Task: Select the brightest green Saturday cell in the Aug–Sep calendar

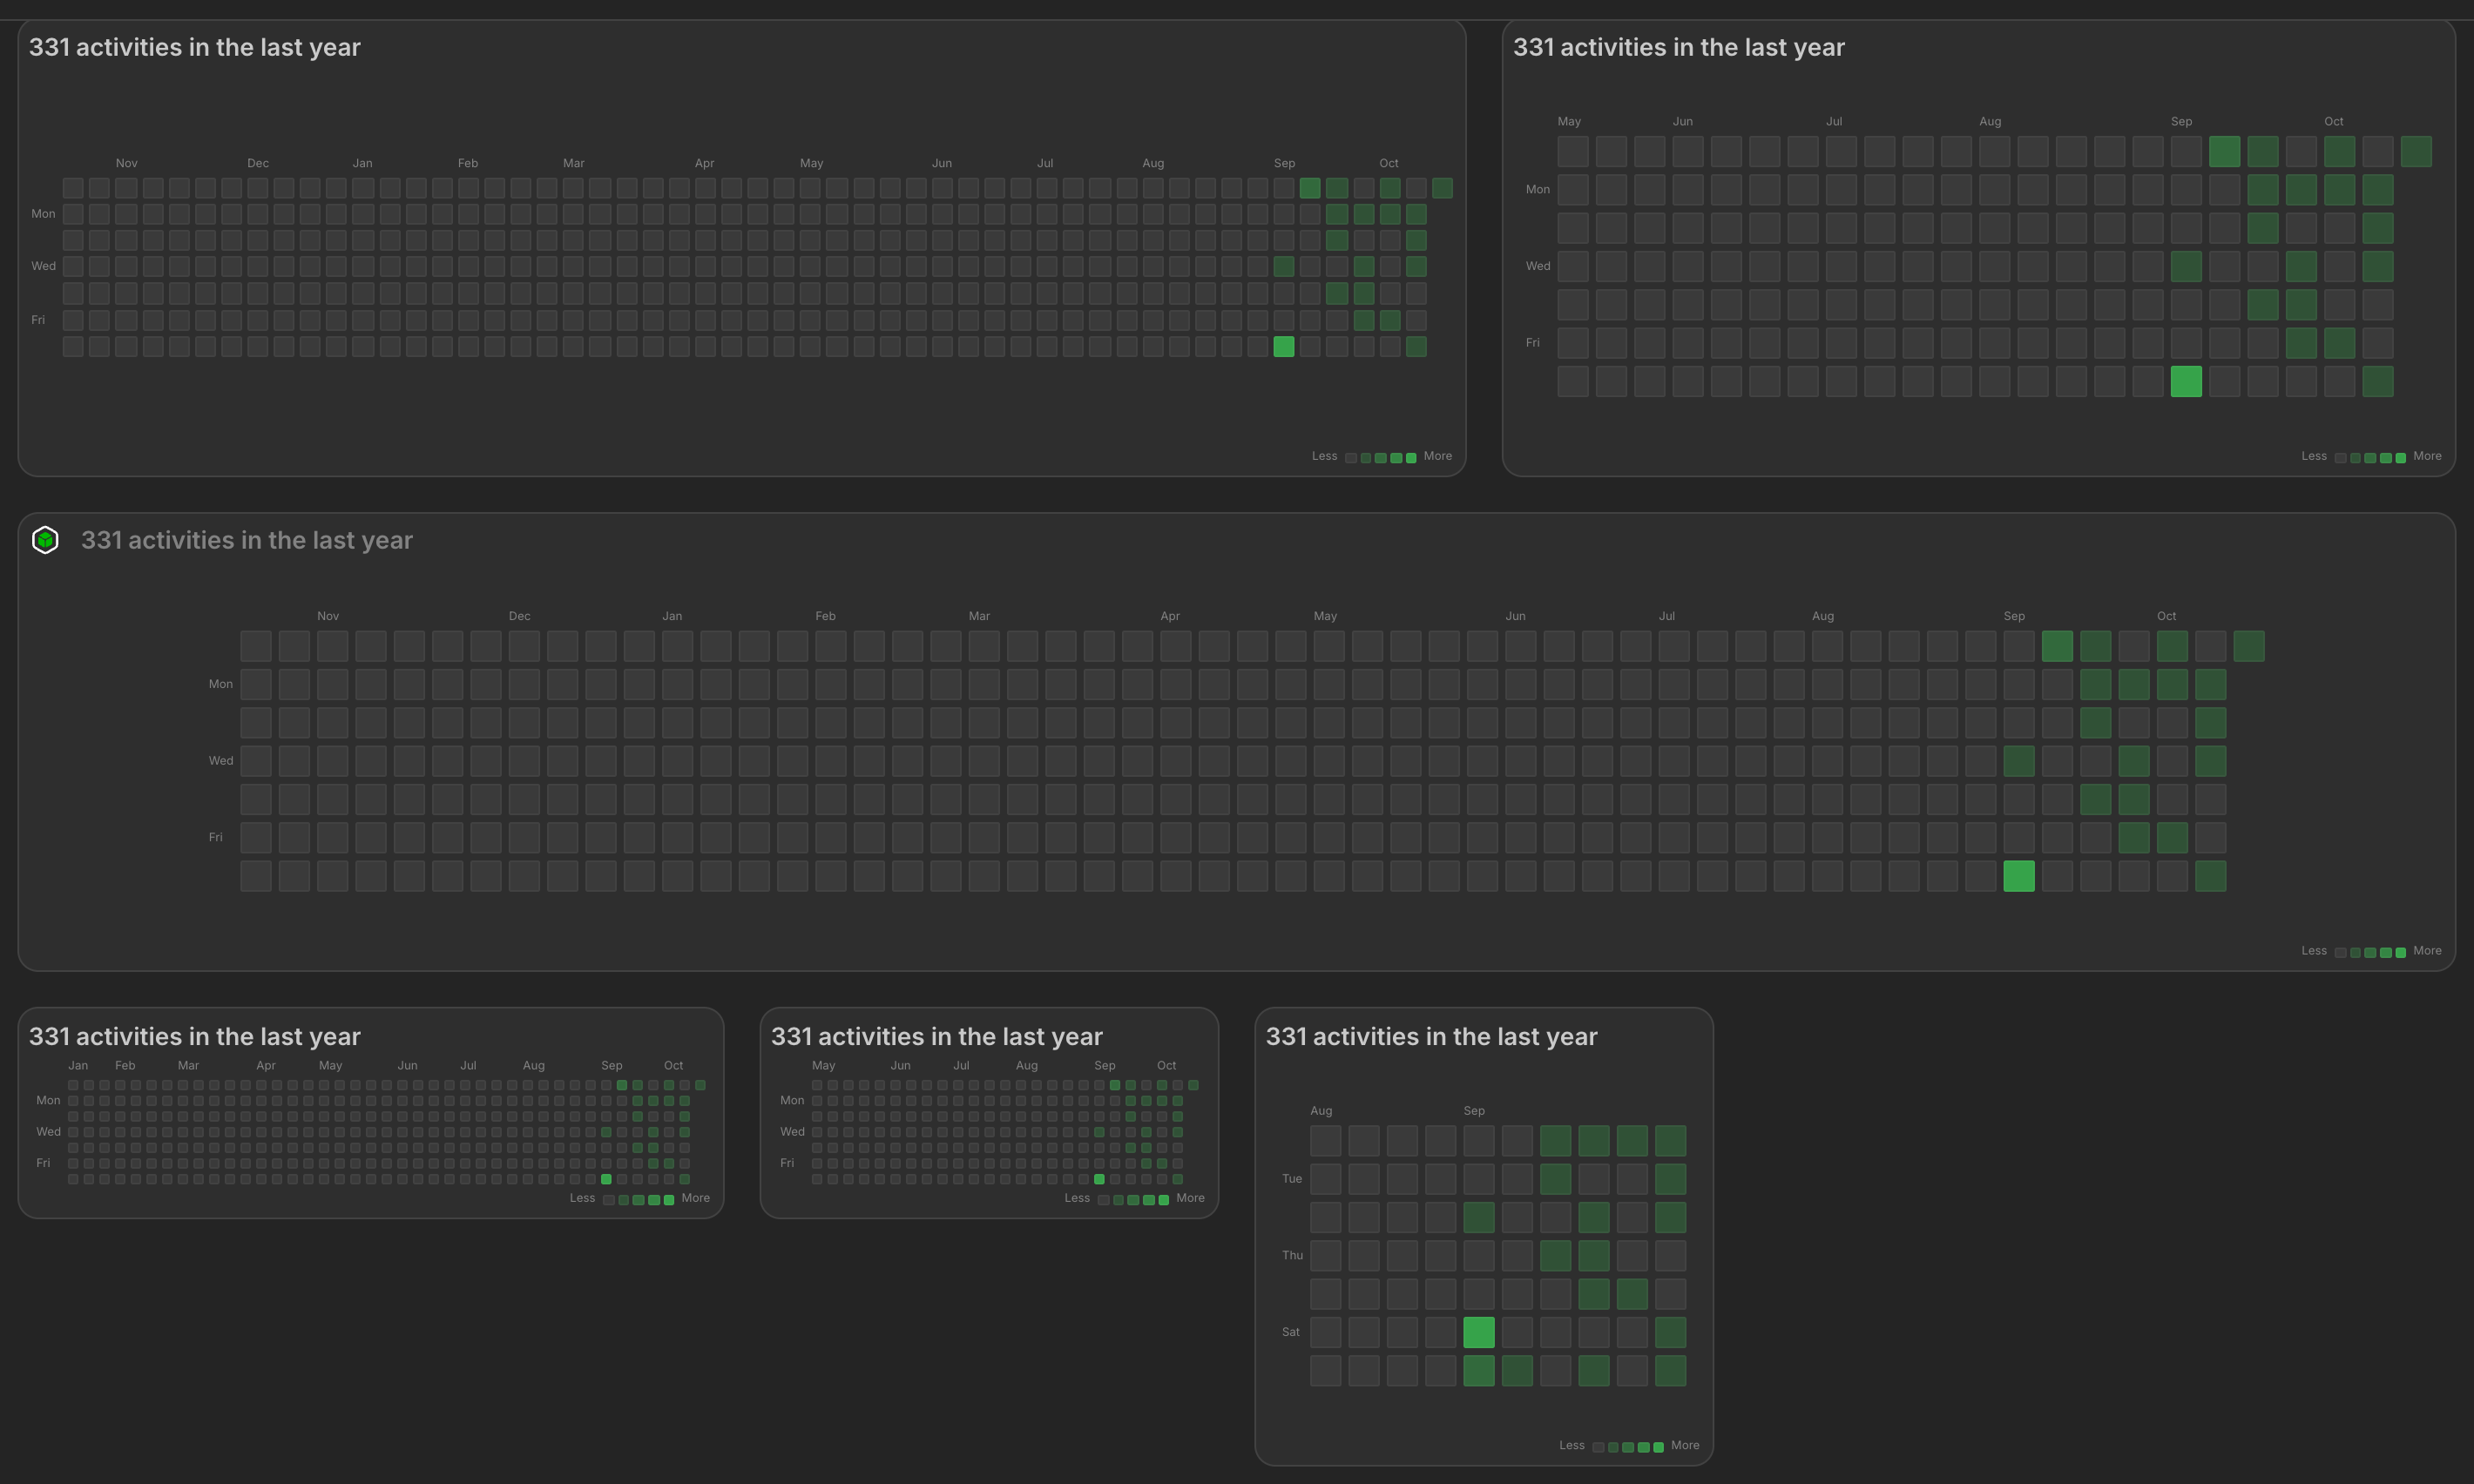Action: pyautogui.click(x=1478, y=1332)
